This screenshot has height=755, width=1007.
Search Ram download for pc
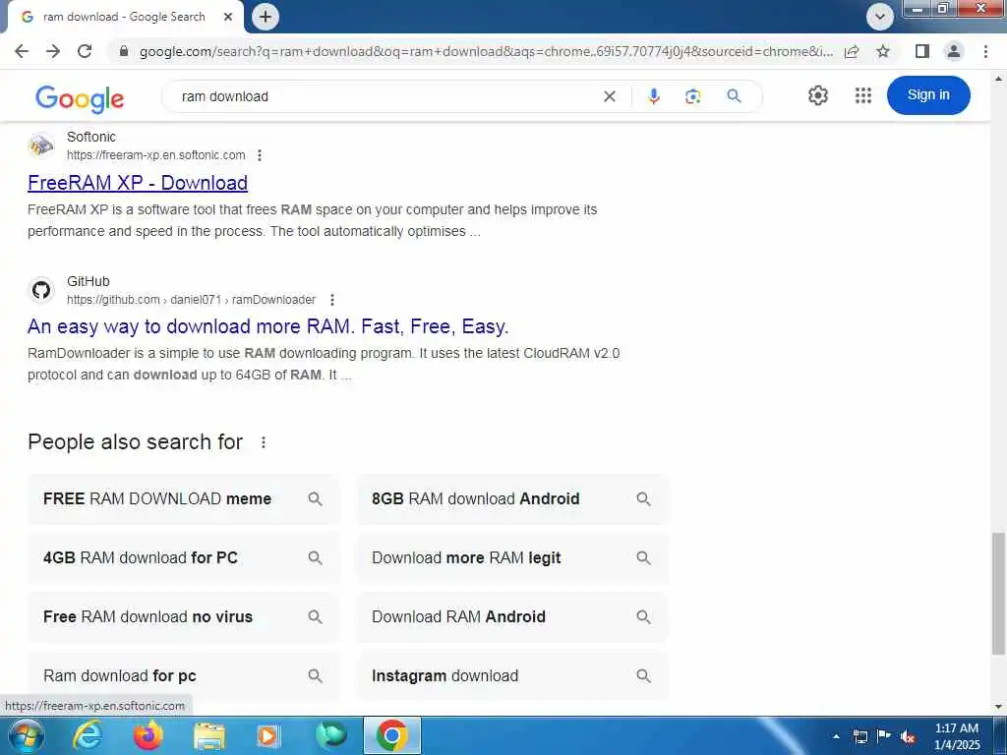pos(183,675)
